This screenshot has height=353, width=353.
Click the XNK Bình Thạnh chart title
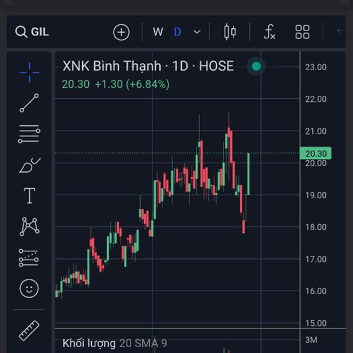coord(148,66)
